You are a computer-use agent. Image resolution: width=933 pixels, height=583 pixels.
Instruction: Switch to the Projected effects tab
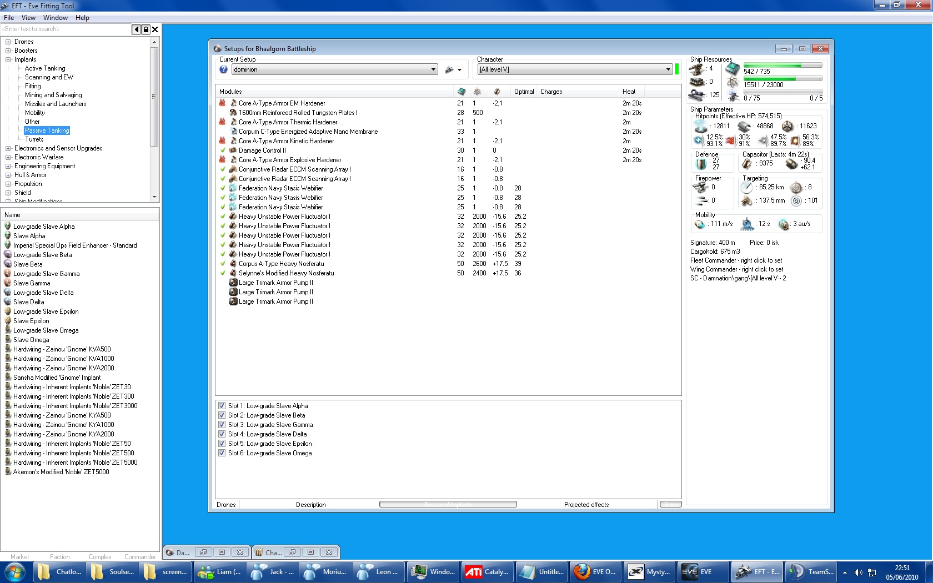tap(586, 505)
